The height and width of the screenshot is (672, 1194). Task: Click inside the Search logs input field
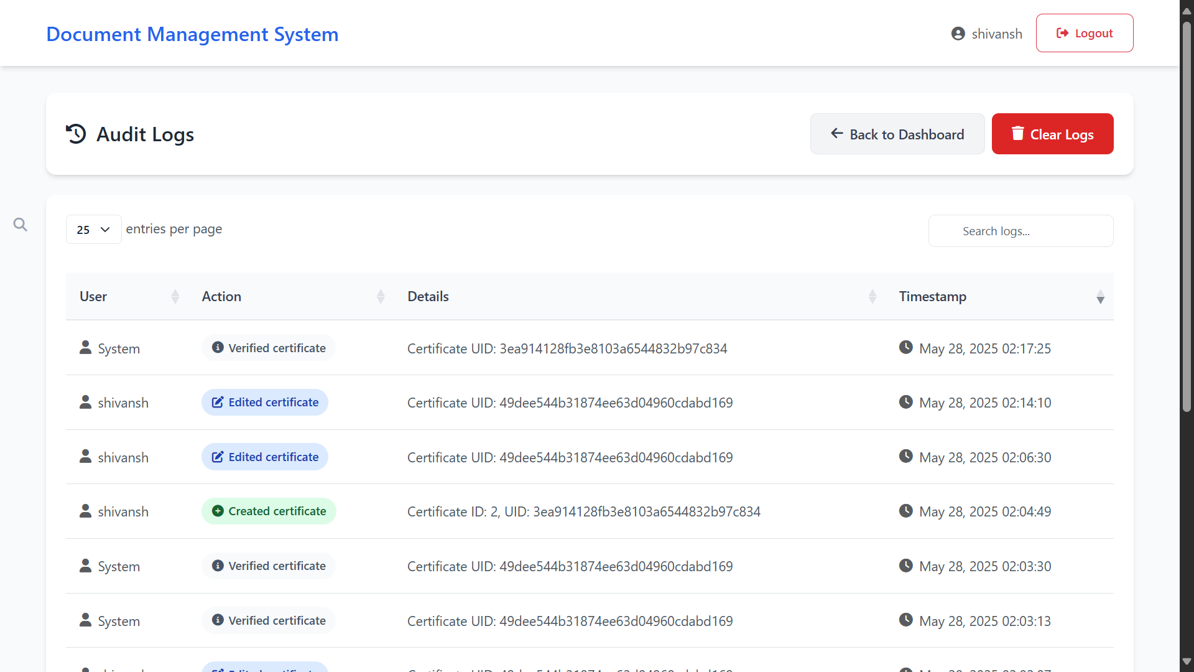point(1020,230)
